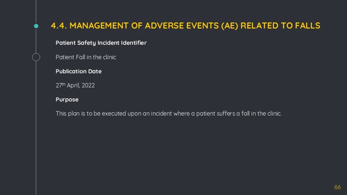Select the 'Purpose' heading
347x195 pixels.
point(67,100)
